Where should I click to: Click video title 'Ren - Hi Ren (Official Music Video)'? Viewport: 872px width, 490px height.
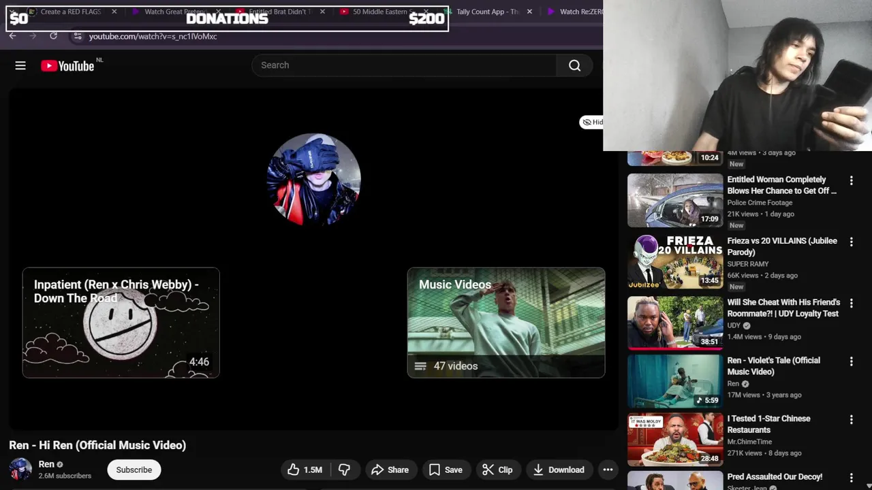[97, 445]
